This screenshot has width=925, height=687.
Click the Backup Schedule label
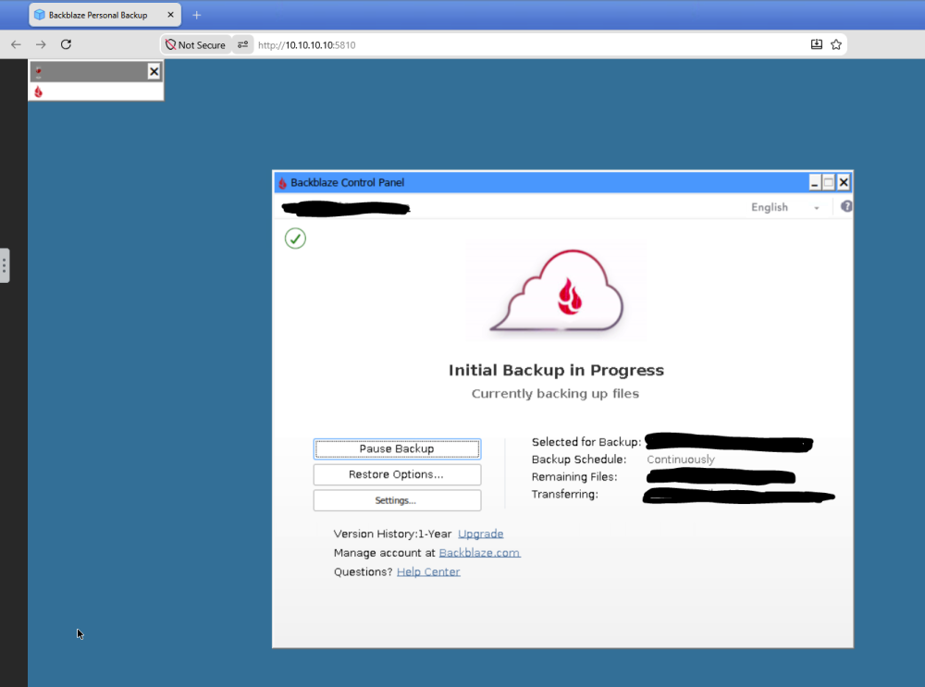(x=579, y=460)
